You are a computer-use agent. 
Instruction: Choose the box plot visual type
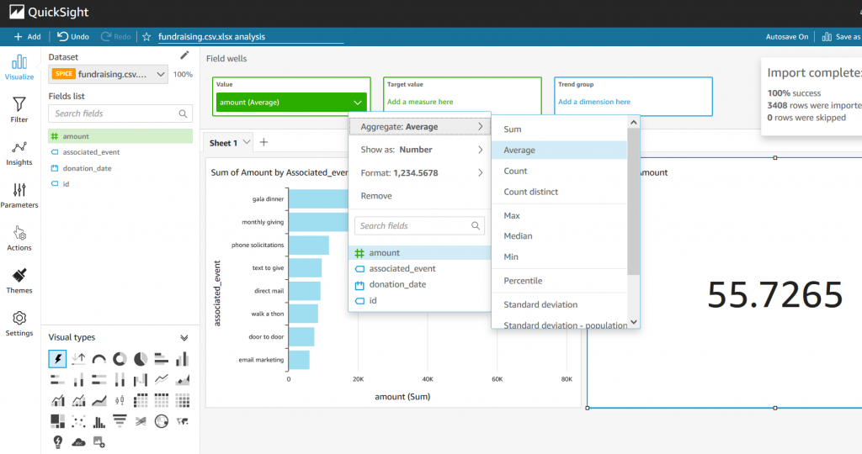[x=120, y=400]
